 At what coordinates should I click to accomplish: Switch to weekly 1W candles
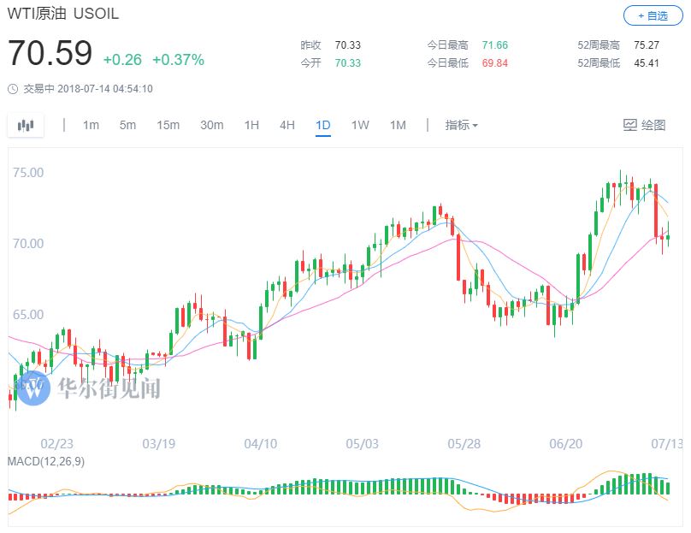tap(360, 125)
